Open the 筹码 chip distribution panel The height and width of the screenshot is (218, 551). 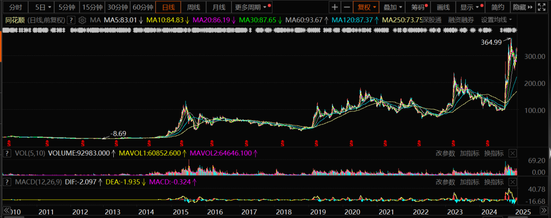click(x=418, y=7)
